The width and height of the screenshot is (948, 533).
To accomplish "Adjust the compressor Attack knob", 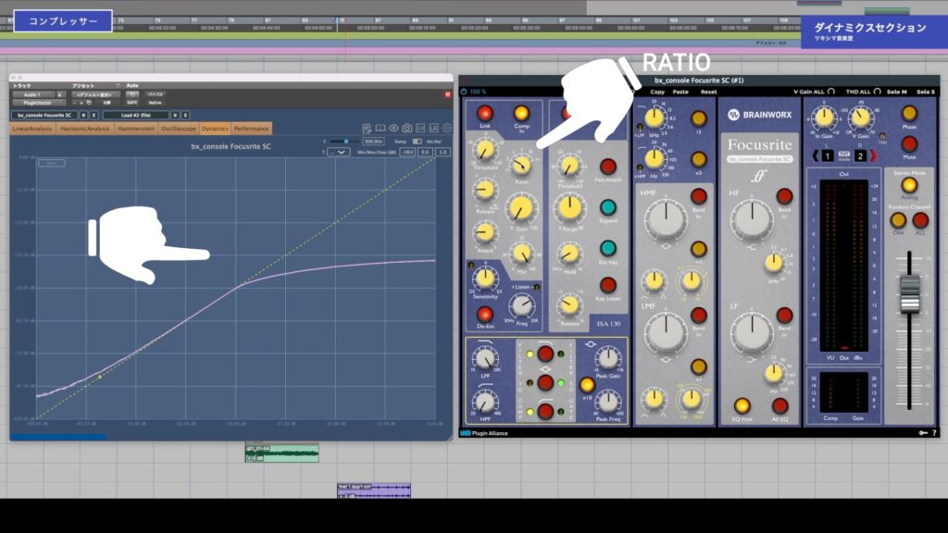I will (x=484, y=232).
